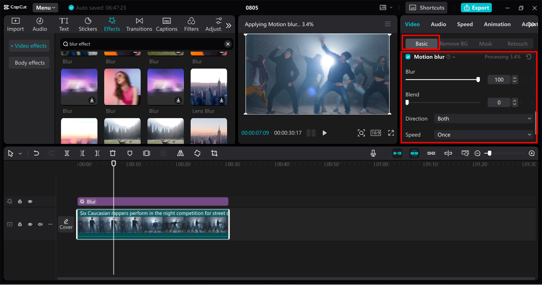
Task: Click the timeline zoom in plus icon
Action: [x=532, y=153]
